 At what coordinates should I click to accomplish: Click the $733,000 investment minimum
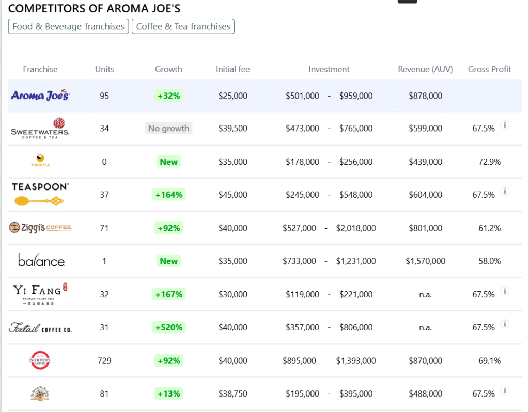pos(299,261)
